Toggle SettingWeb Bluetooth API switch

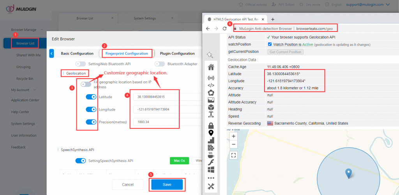pos(81,64)
